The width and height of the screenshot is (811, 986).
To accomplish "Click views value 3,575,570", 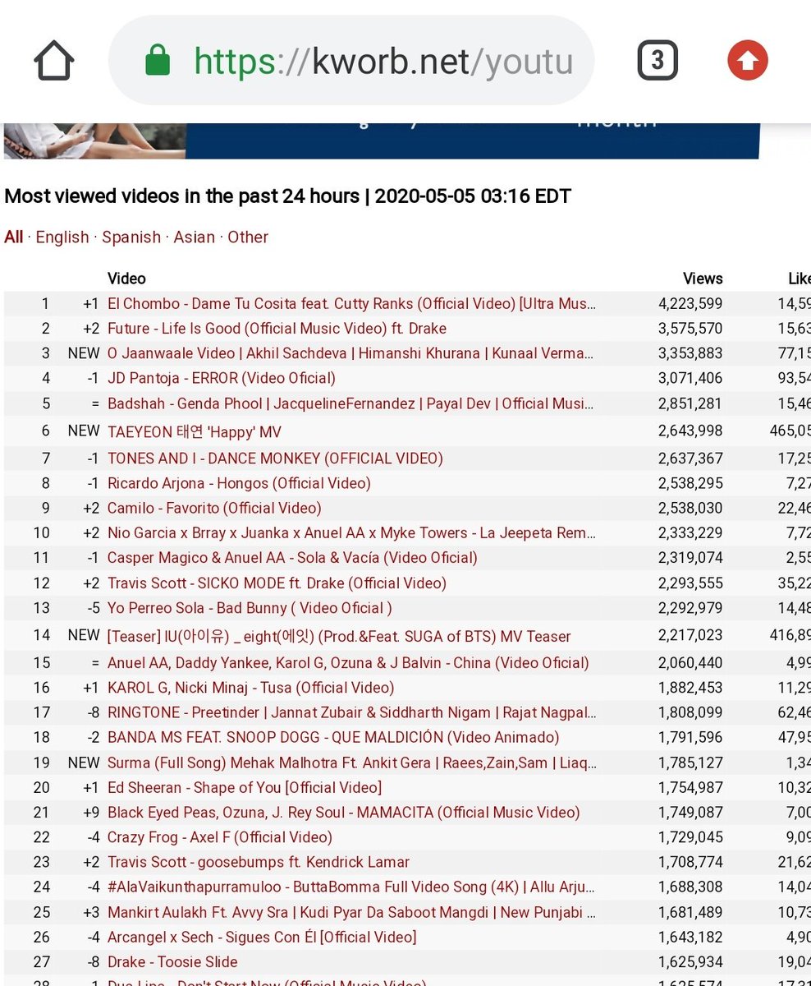I will point(690,328).
